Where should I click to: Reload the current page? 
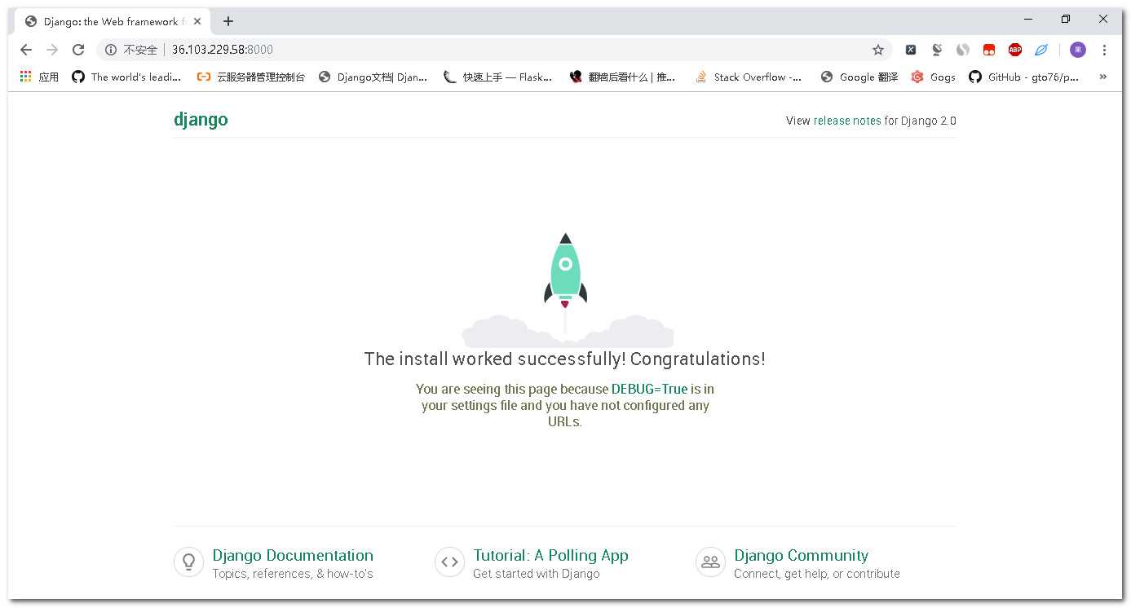(78, 50)
